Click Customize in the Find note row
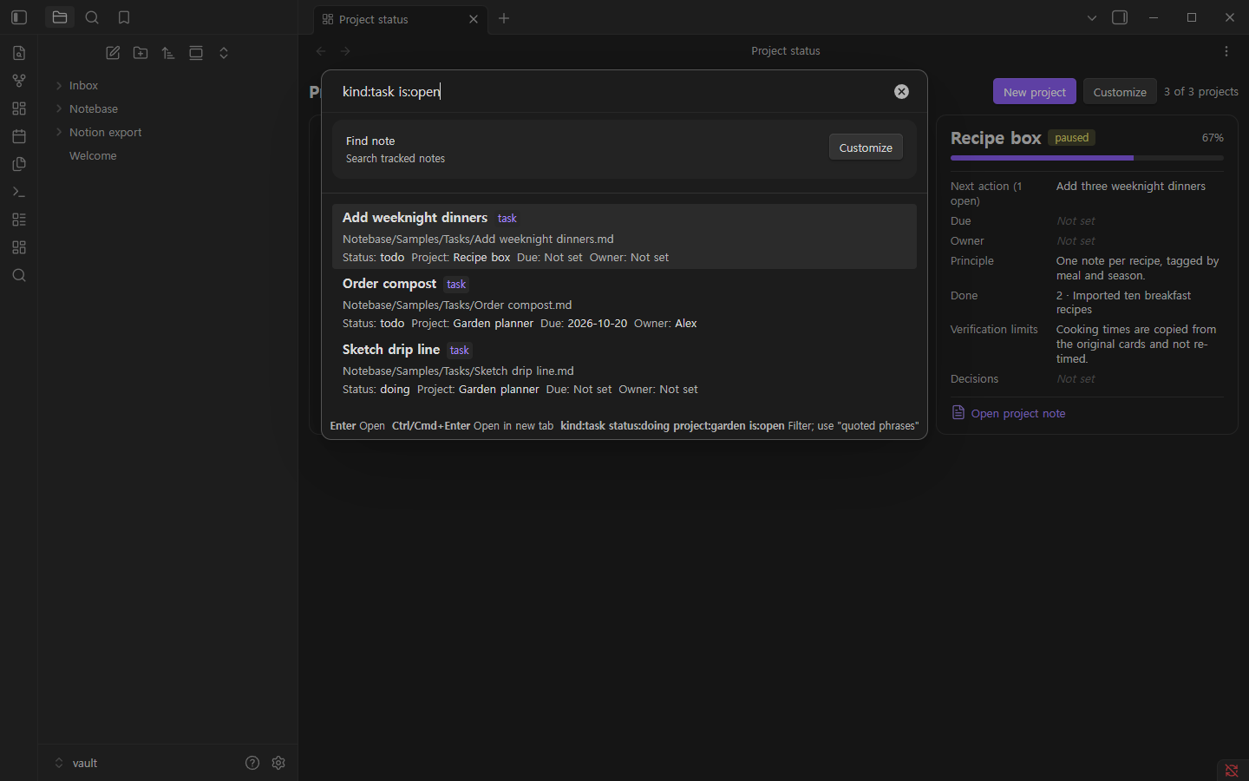This screenshot has height=781, width=1249. coord(866,148)
